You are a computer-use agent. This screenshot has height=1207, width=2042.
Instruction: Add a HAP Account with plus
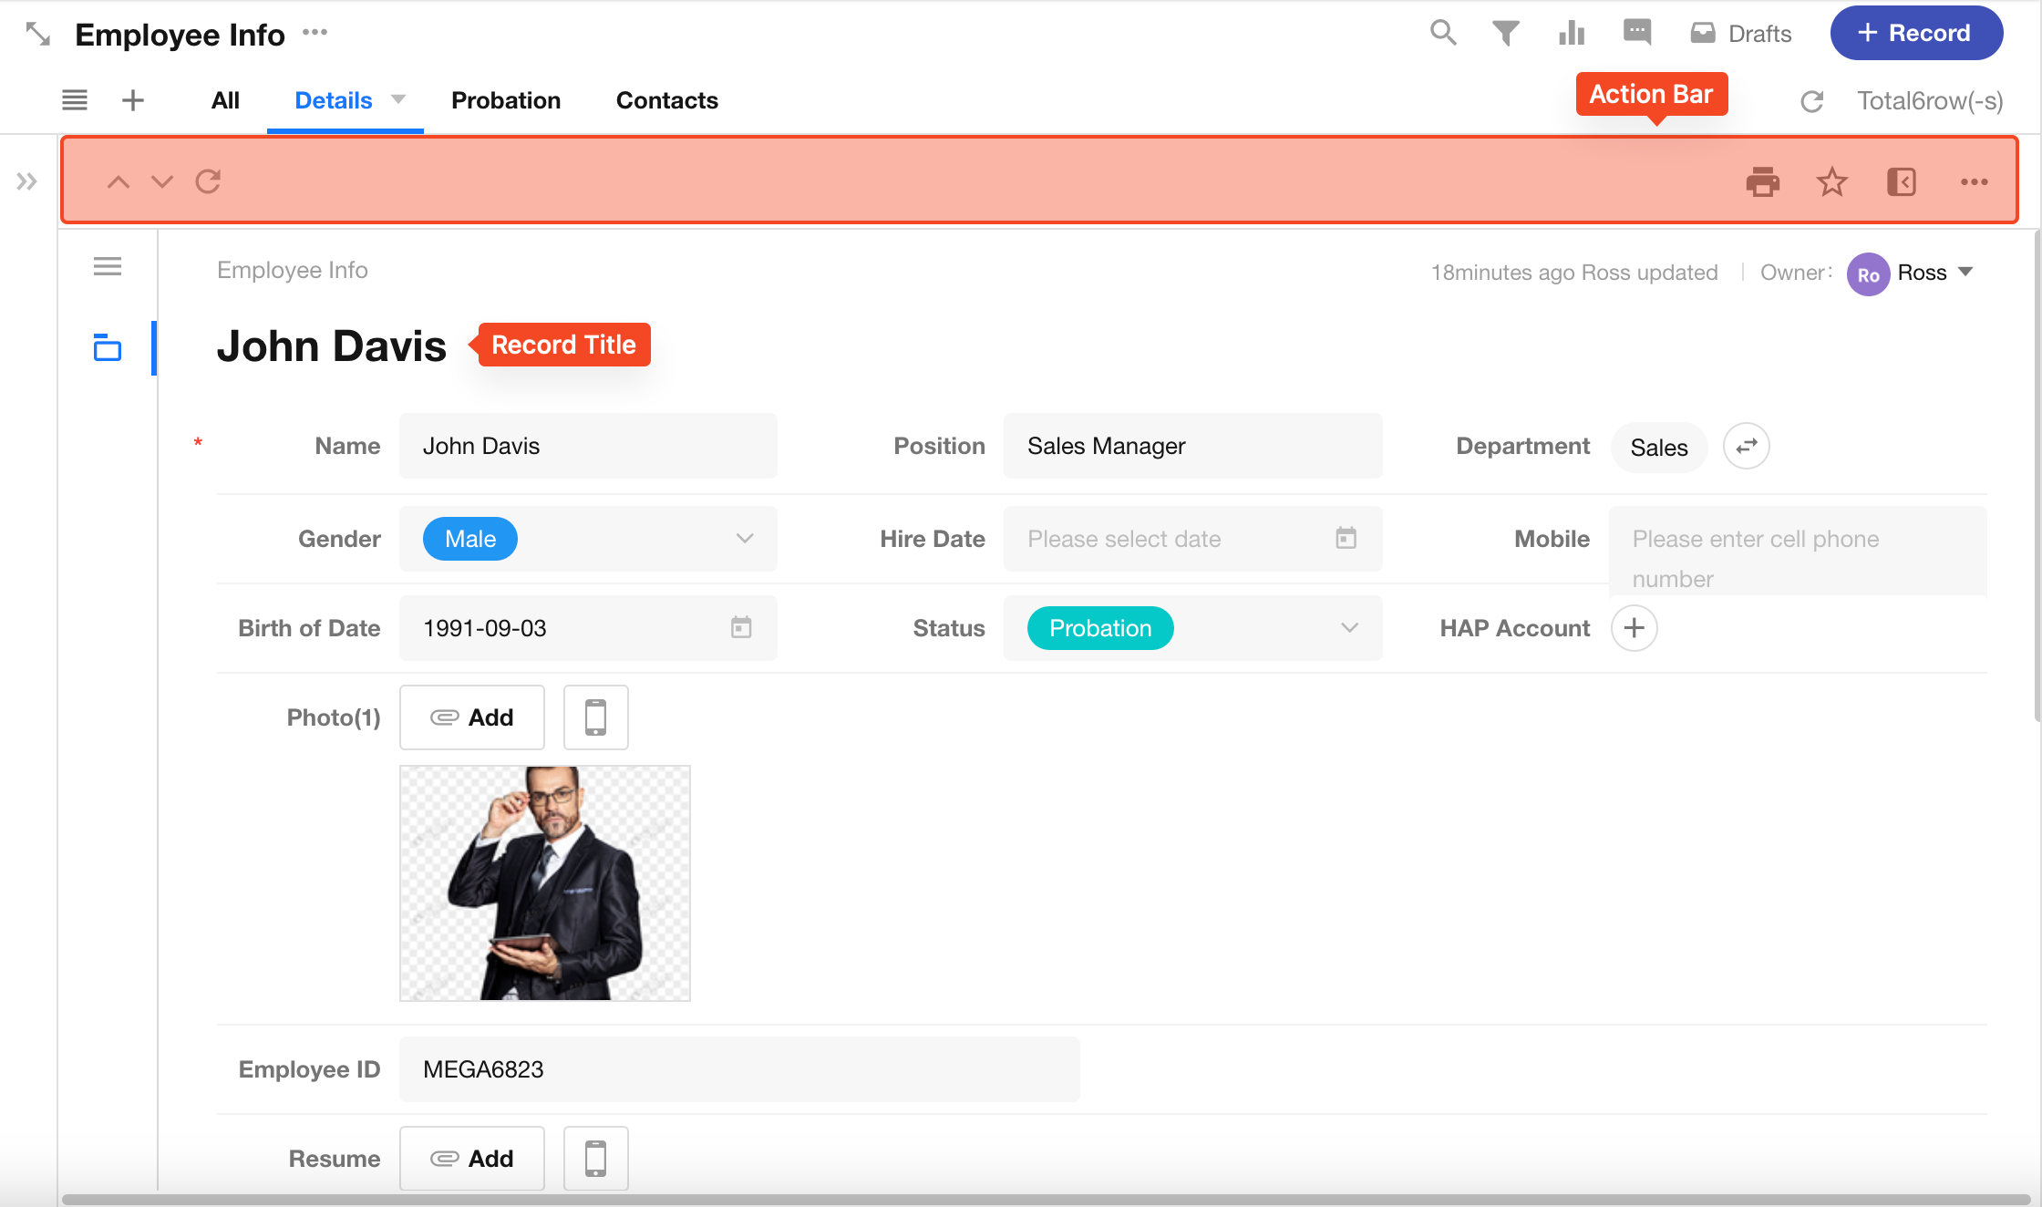tap(1634, 628)
